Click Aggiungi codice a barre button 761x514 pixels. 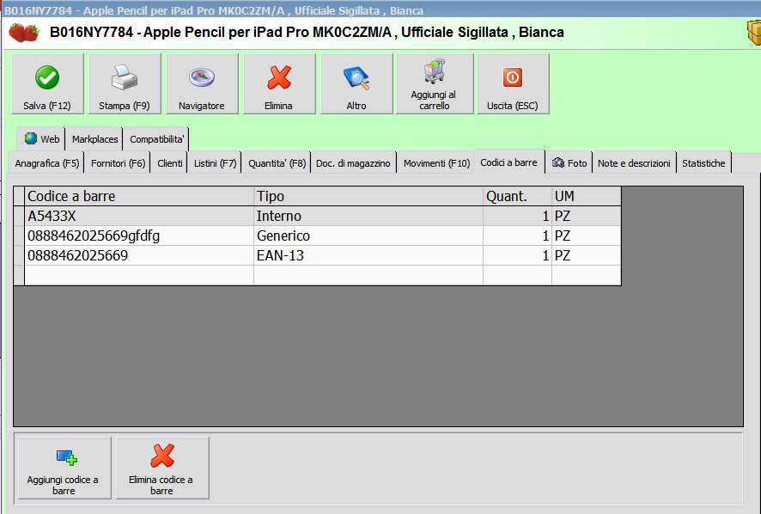click(64, 468)
